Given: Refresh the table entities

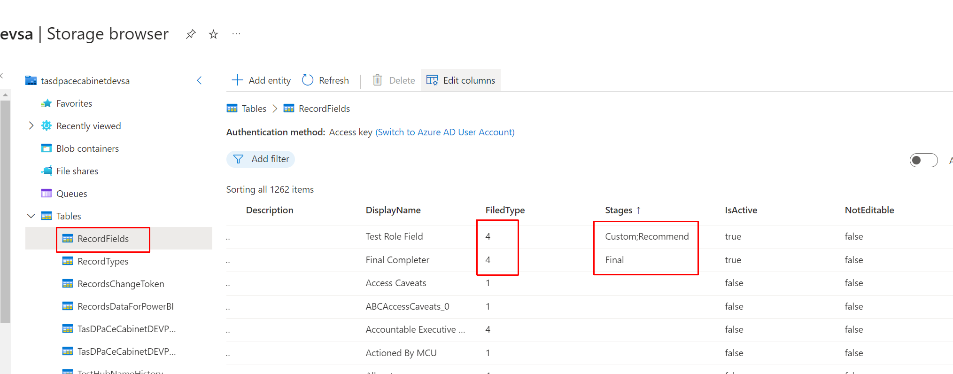Looking at the screenshot, I should (x=325, y=80).
